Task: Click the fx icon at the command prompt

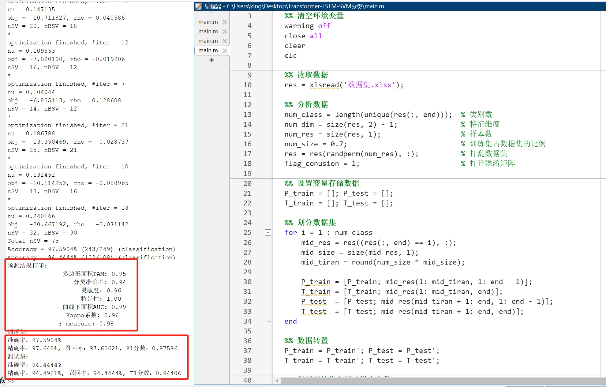Action: coord(3,382)
